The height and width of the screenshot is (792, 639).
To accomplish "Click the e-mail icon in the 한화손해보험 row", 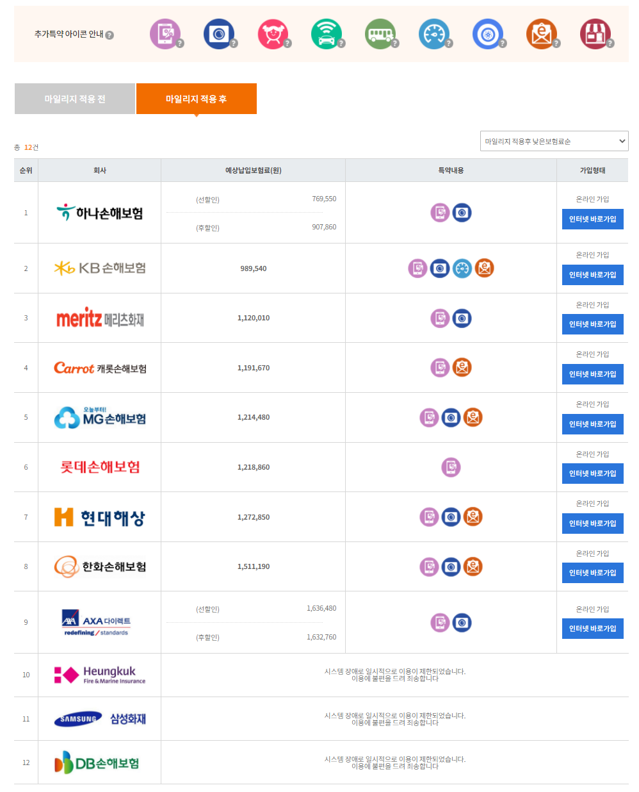I will coord(473,567).
